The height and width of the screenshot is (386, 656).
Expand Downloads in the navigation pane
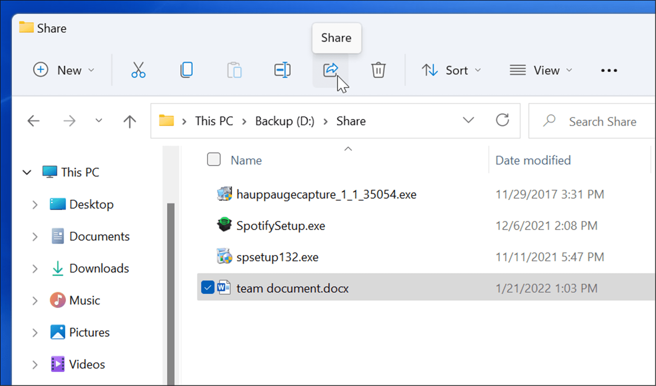[x=35, y=269]
